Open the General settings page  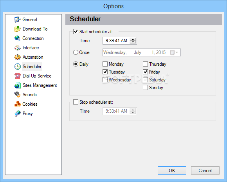[x=30, y=20]
